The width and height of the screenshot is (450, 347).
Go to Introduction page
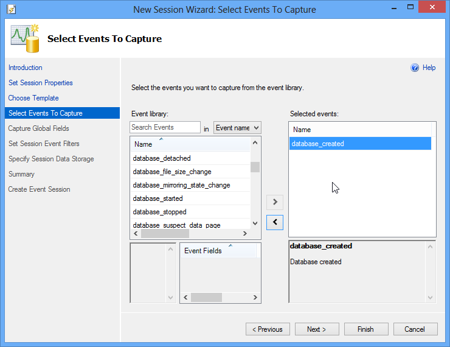pyautogui.click(x=26, y=68)
